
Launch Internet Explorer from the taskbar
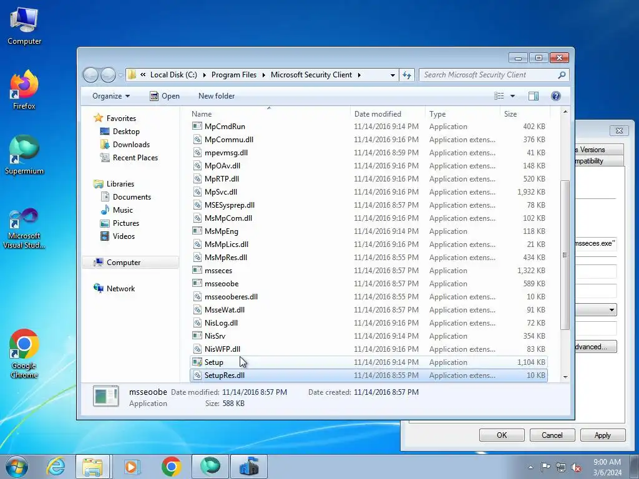click(x=56, y=467)
